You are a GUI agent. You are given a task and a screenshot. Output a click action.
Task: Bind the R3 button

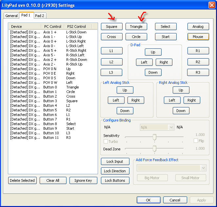(x=198, y=72)
